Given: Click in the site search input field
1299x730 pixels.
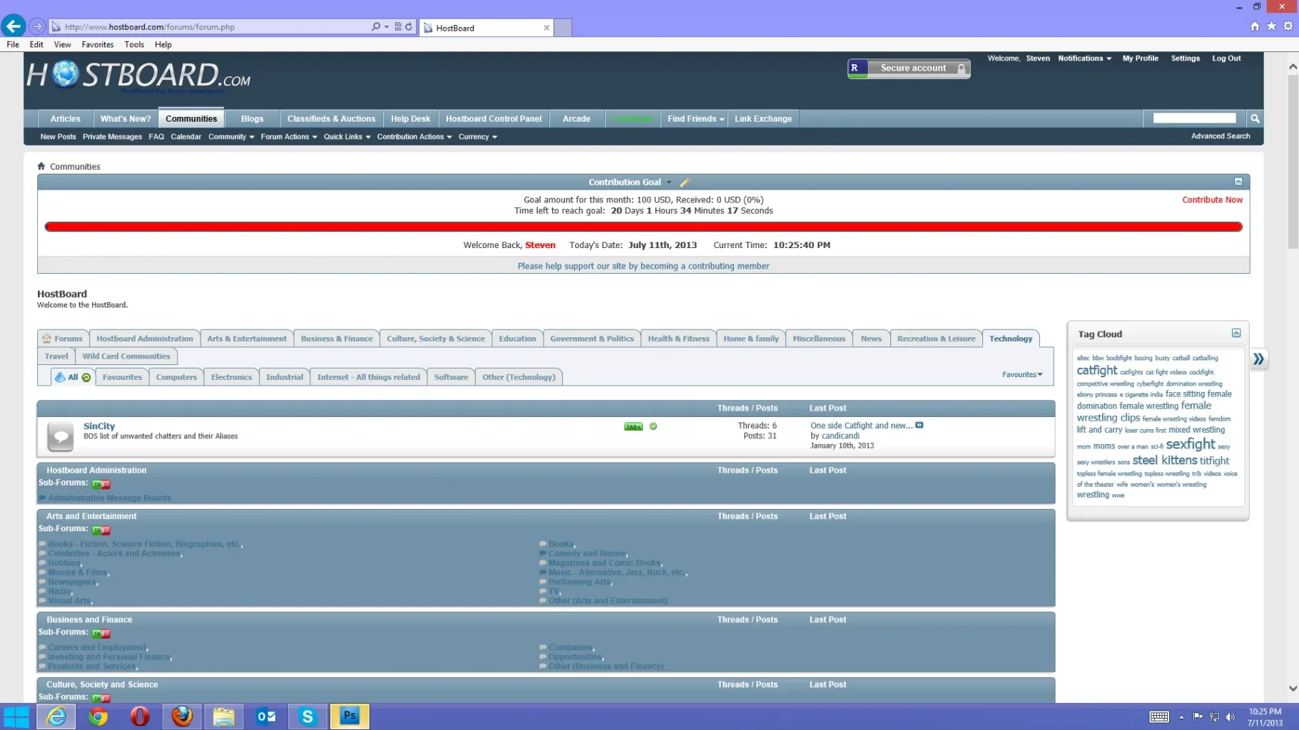Looking at the screenshot, I should [1194, 118].
